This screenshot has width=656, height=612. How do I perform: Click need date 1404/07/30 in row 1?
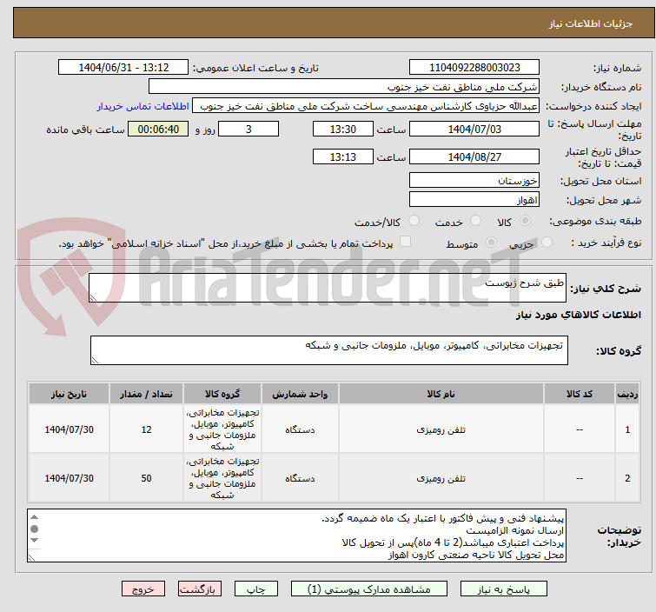[x=69, y=429]
